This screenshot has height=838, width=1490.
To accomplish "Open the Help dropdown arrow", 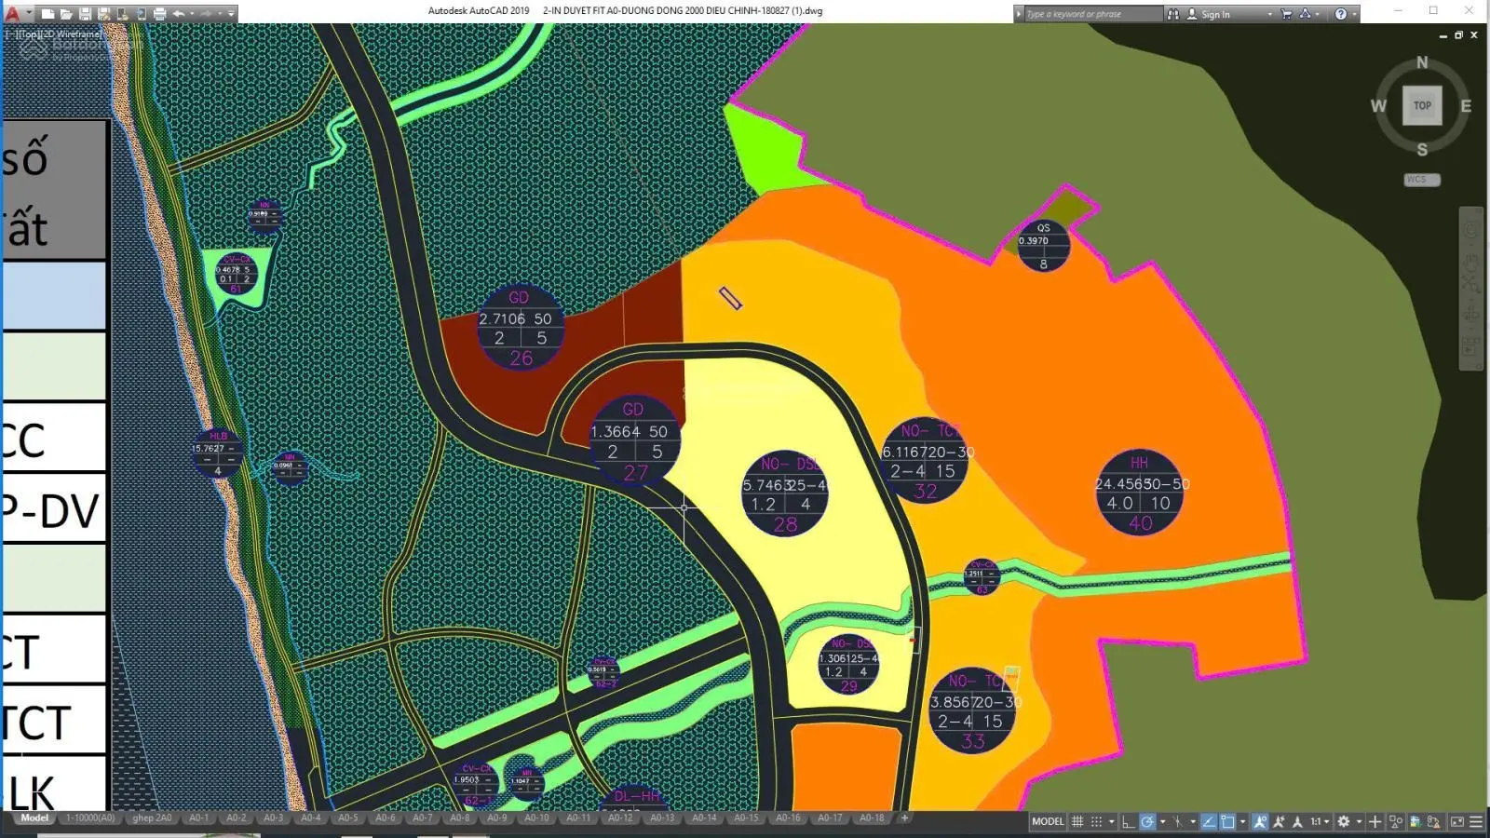I will click(x=1354, y=14).
